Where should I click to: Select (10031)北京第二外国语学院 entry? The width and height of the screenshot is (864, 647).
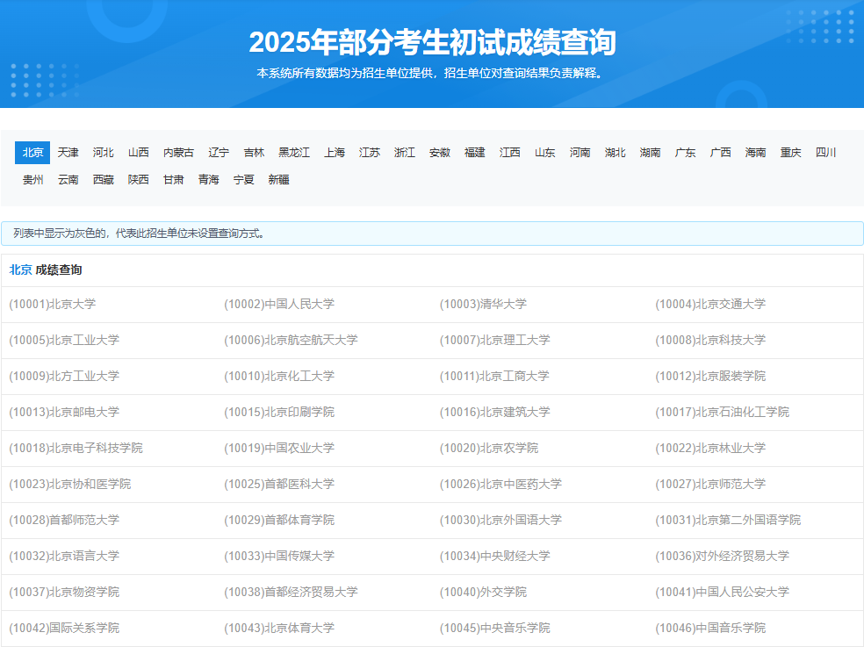pos(728,520)
